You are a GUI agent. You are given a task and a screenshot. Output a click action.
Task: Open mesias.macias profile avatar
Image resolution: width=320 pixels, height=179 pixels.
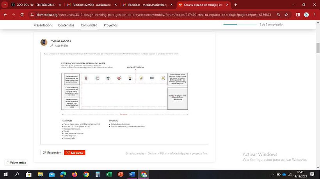pyautogui.click(x=44, y=42)
